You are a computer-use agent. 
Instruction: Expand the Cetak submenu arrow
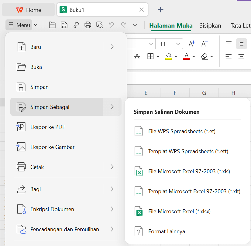pos(112,167)
